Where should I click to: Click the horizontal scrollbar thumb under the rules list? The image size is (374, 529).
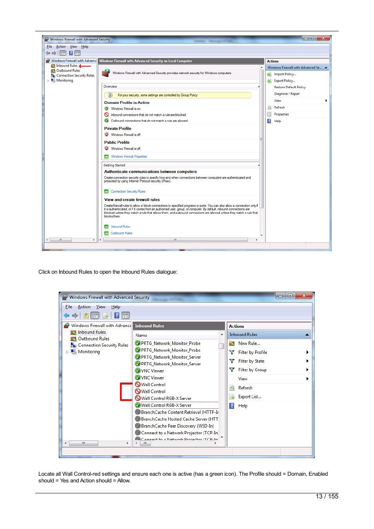(x=145, y=443)
